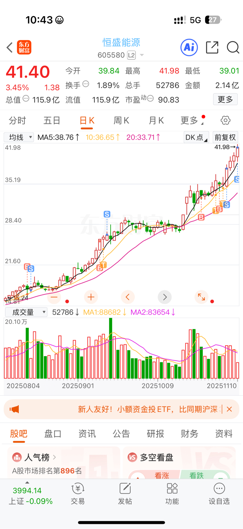The width and height of the screenshot is (243, 529).
Task: Open the 盘口 tab
Action: (53, 433)
